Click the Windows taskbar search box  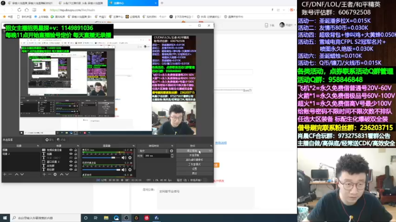(x=46, y=218)
